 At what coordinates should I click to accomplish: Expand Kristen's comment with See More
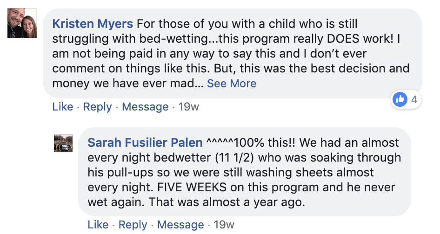click(x=232, y=84)
